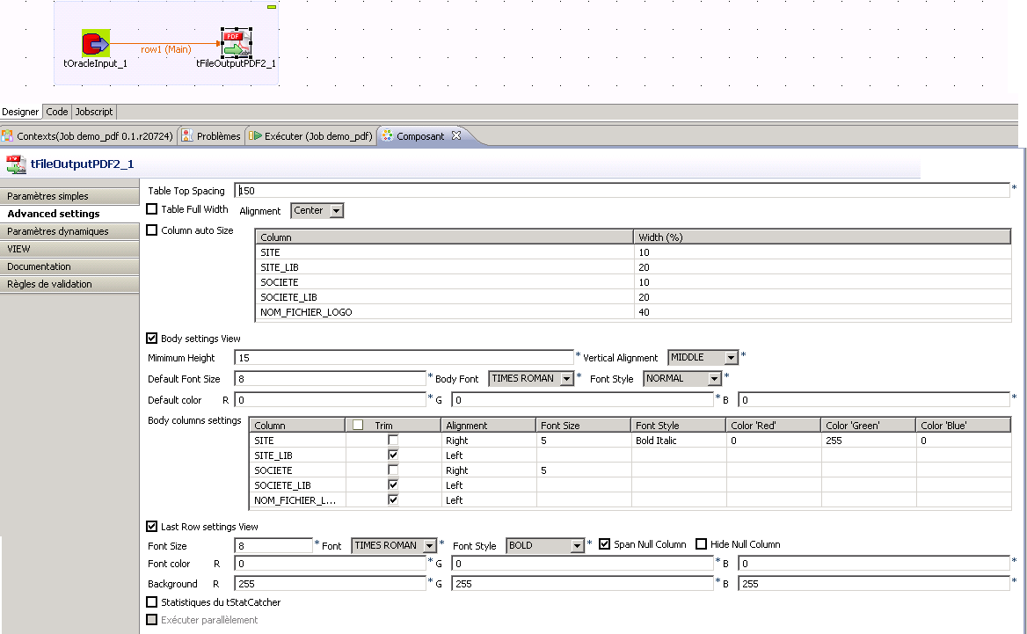This screenshot has height=634, width=1027.
Task: Click the PDF icon beside tFileOutputPDF2_1 title
Action: [16, 164]
